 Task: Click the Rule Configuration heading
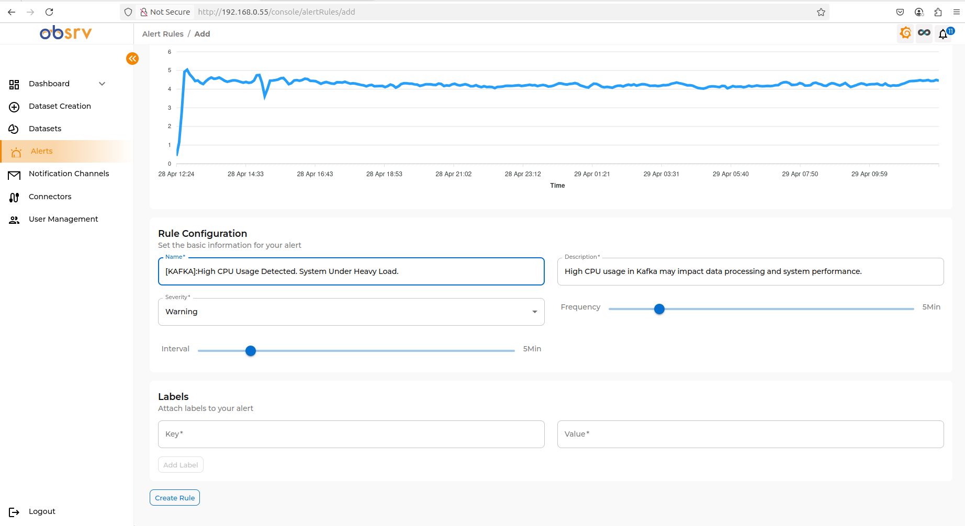(203, 234)
